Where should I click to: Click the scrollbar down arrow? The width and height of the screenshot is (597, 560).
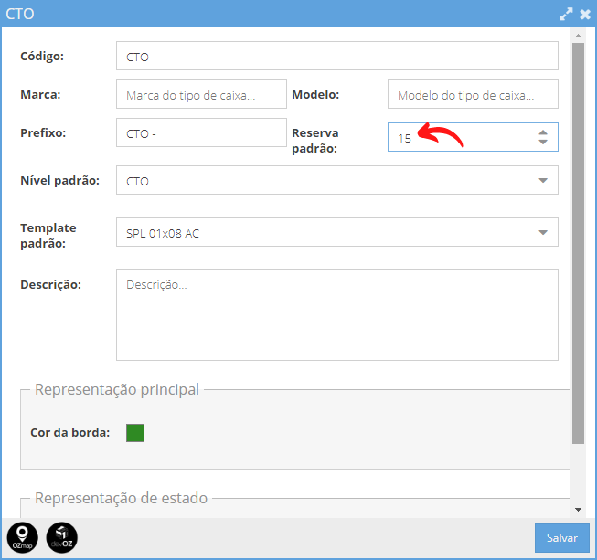579,510
